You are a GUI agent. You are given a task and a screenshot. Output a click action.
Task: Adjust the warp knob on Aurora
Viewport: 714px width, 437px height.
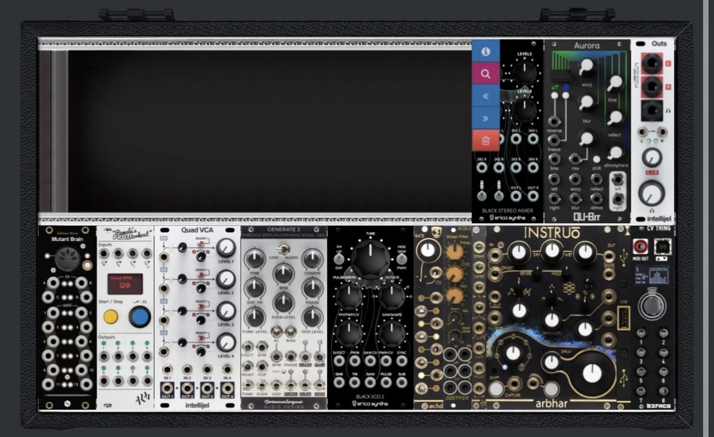(586, 67)
